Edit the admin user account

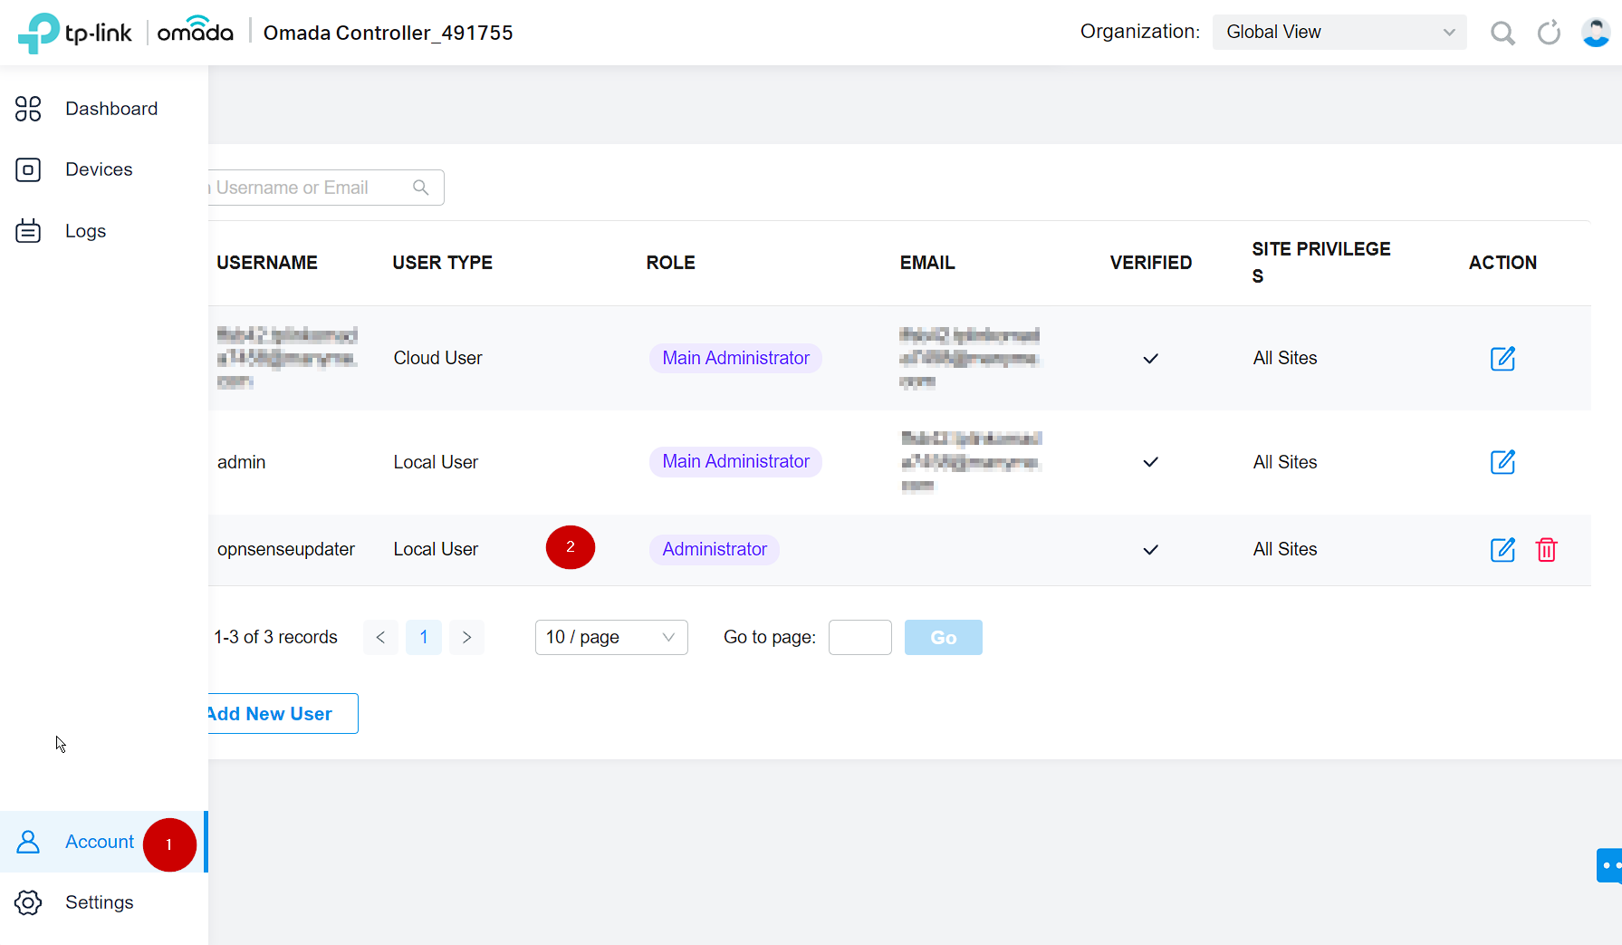coord(1502,462)
